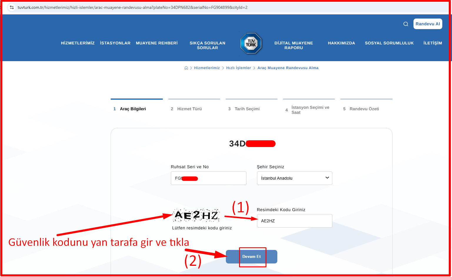The width and height of the screenshot is (452, 277).
Task: Click Araç Muayene Randevusu Alma breadcrumb
Action: [x=288, y=68]
